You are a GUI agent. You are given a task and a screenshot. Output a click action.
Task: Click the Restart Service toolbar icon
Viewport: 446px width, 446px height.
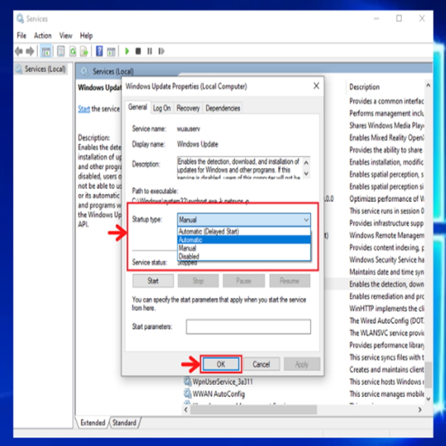[x=161, y=51]
